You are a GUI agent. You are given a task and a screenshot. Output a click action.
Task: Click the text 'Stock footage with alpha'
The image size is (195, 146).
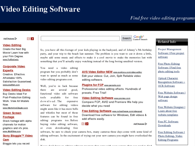click(17, 121)
